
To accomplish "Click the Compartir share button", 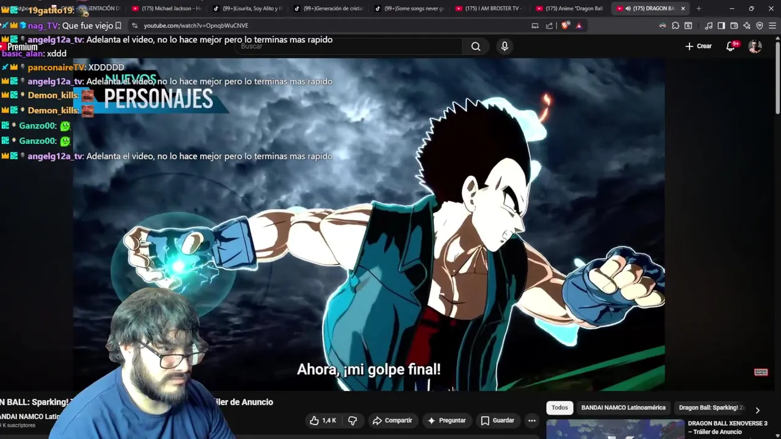I will tap(392, 421).
